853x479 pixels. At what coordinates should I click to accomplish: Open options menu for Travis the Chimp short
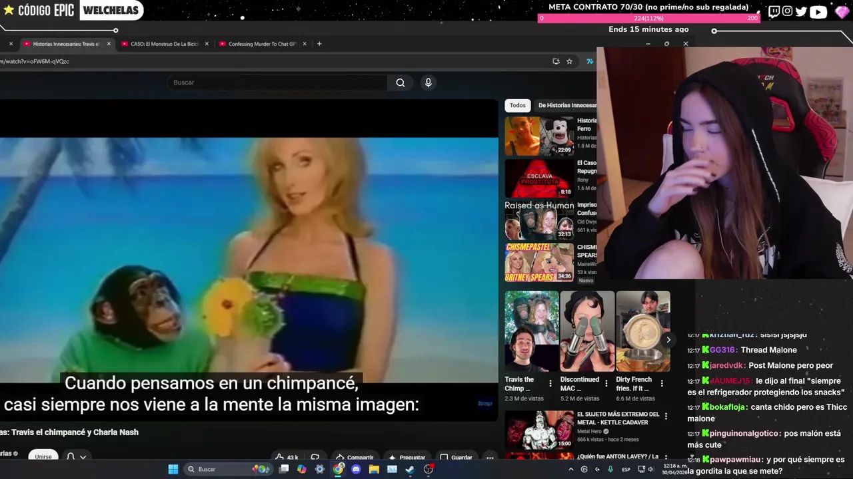point(550,383)
